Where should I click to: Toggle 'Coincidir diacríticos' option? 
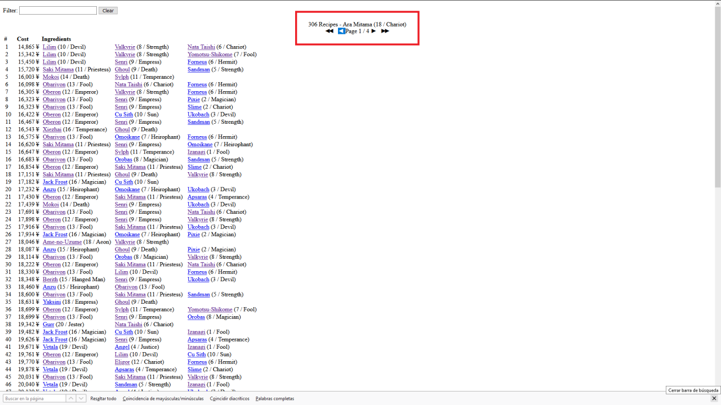(x=229, y=398)
